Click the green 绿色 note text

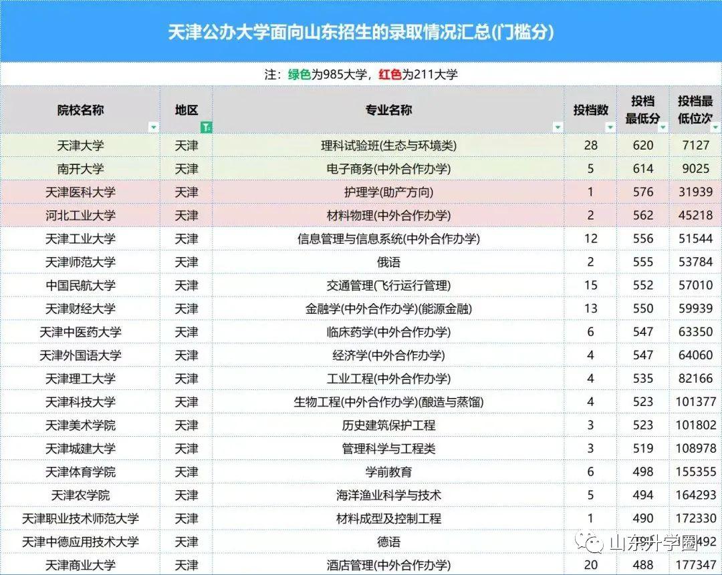299,75
